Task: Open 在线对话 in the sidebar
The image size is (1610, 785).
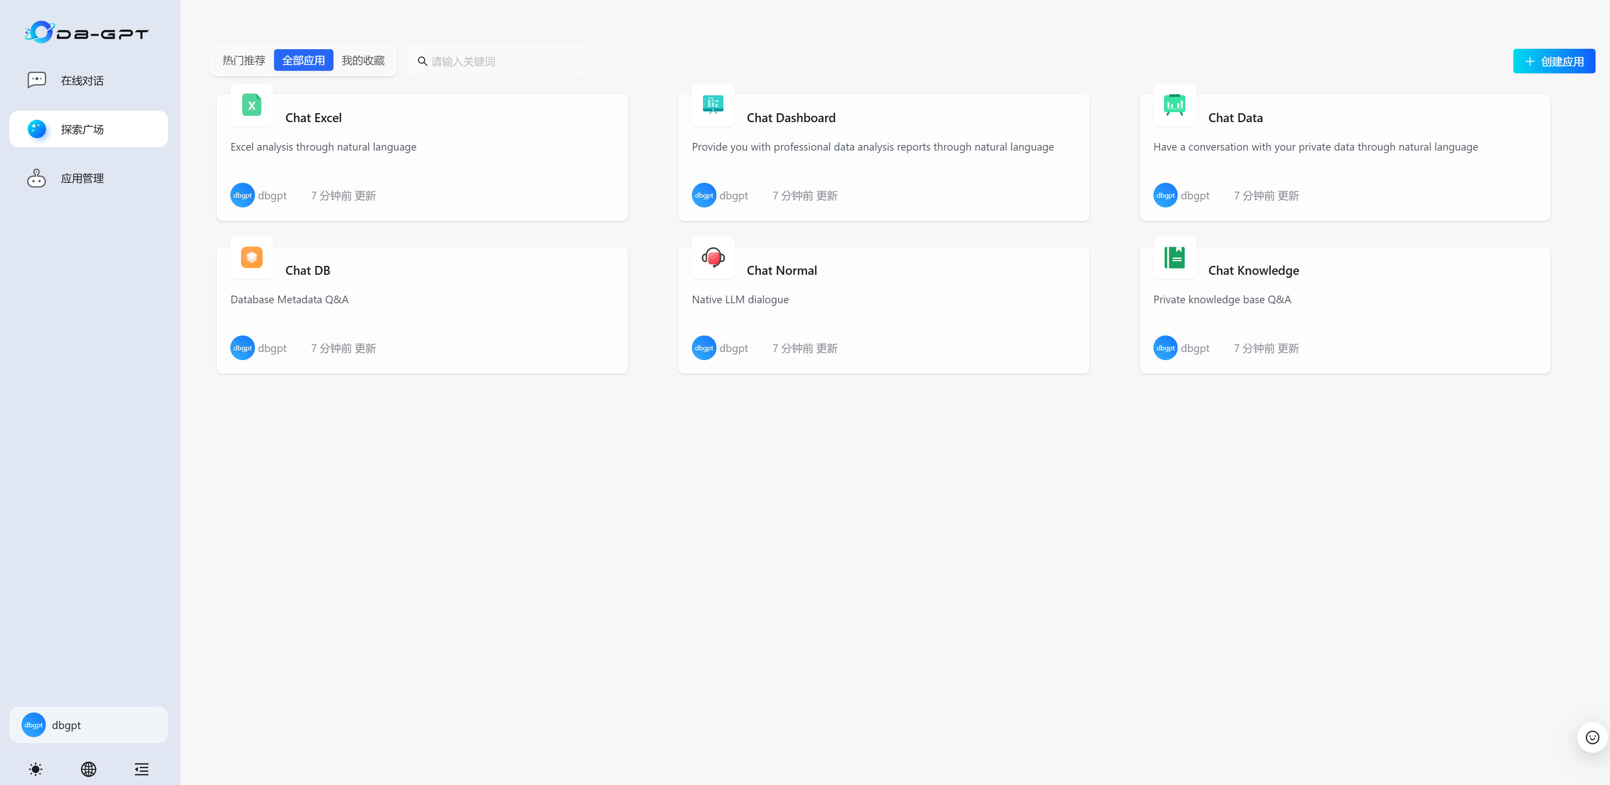Action: 82,81
